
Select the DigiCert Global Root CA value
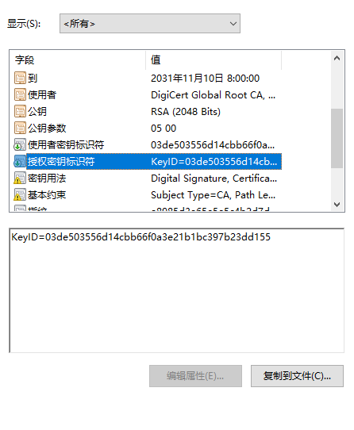213,95
